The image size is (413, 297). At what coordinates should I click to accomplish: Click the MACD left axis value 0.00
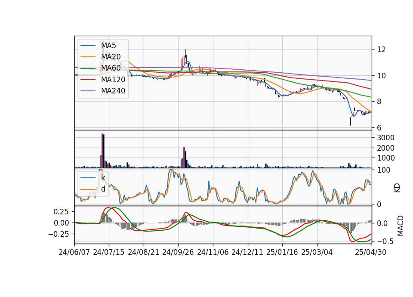tap(61, 223)
